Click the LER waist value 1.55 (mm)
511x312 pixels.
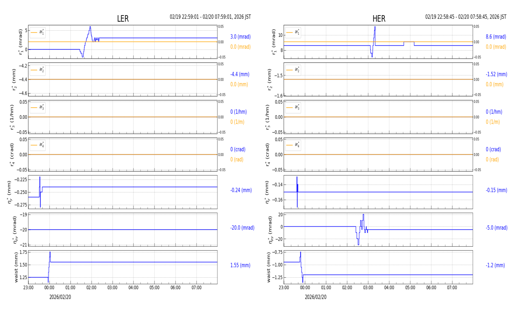(x=240, y=265)
